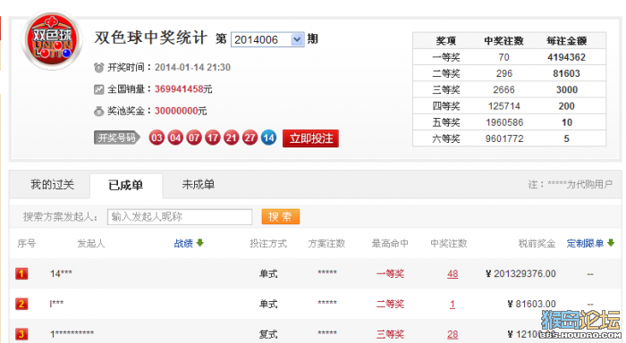Viewport: 626px width, 343px height.
Task: Switch to the 我的过关 tab
Action: click(x=52, y=185)
